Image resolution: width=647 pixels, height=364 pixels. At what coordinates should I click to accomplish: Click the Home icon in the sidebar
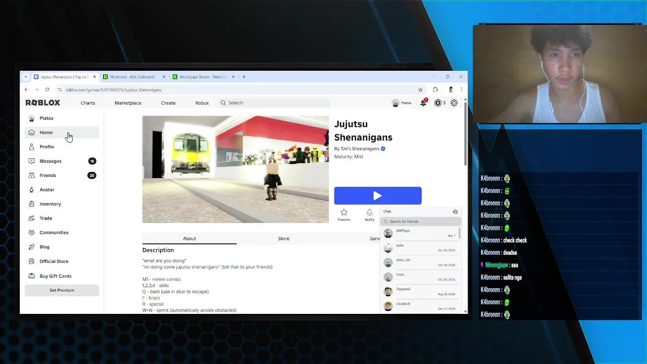click(31, 132)
